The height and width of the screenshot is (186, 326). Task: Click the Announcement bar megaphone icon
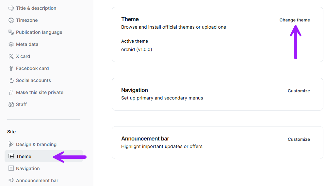pos(11,180)
